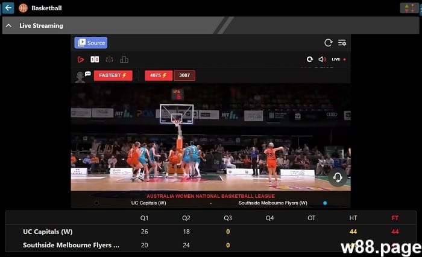Click the Q3 column header
Screen dimensions: 422x257
228,218
